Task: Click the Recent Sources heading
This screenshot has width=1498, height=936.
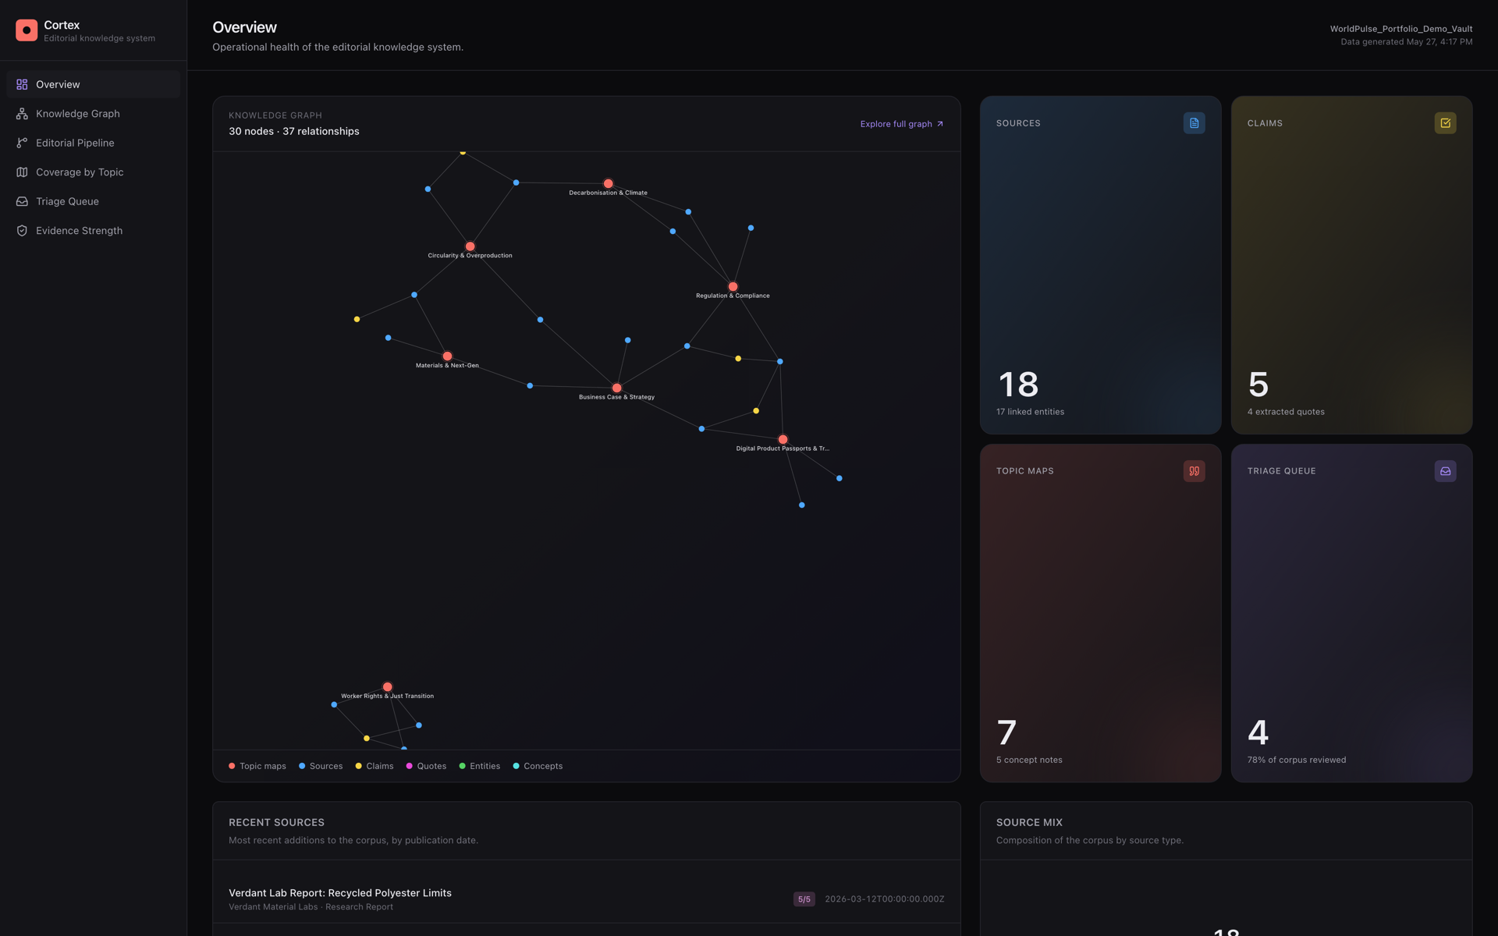Action: 276,822
